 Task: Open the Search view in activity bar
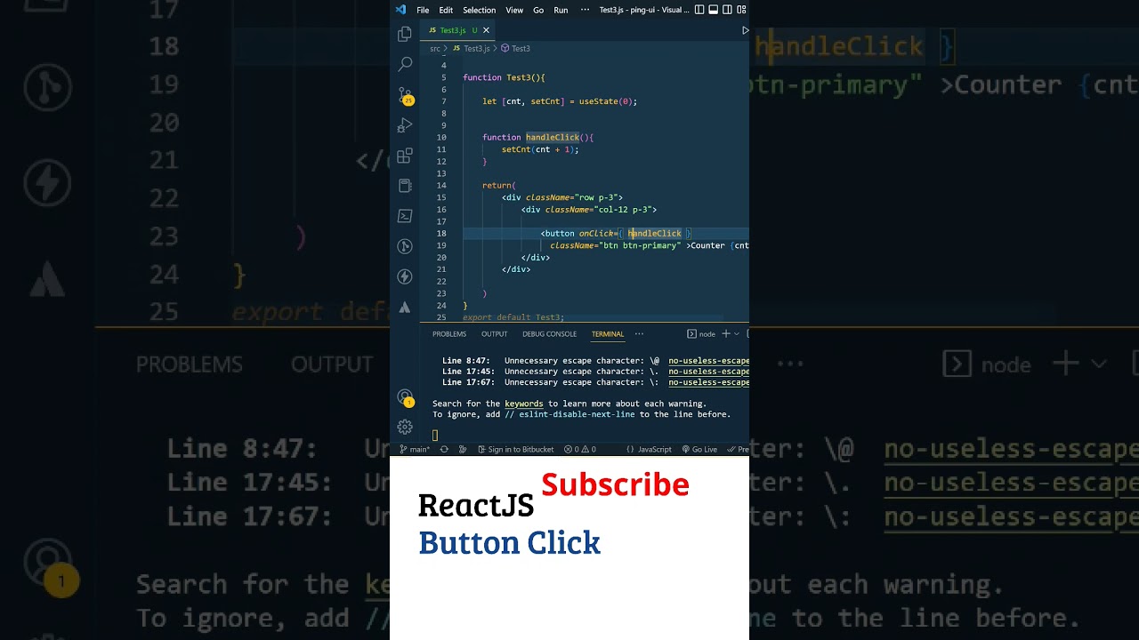click(x=405, y=64)
